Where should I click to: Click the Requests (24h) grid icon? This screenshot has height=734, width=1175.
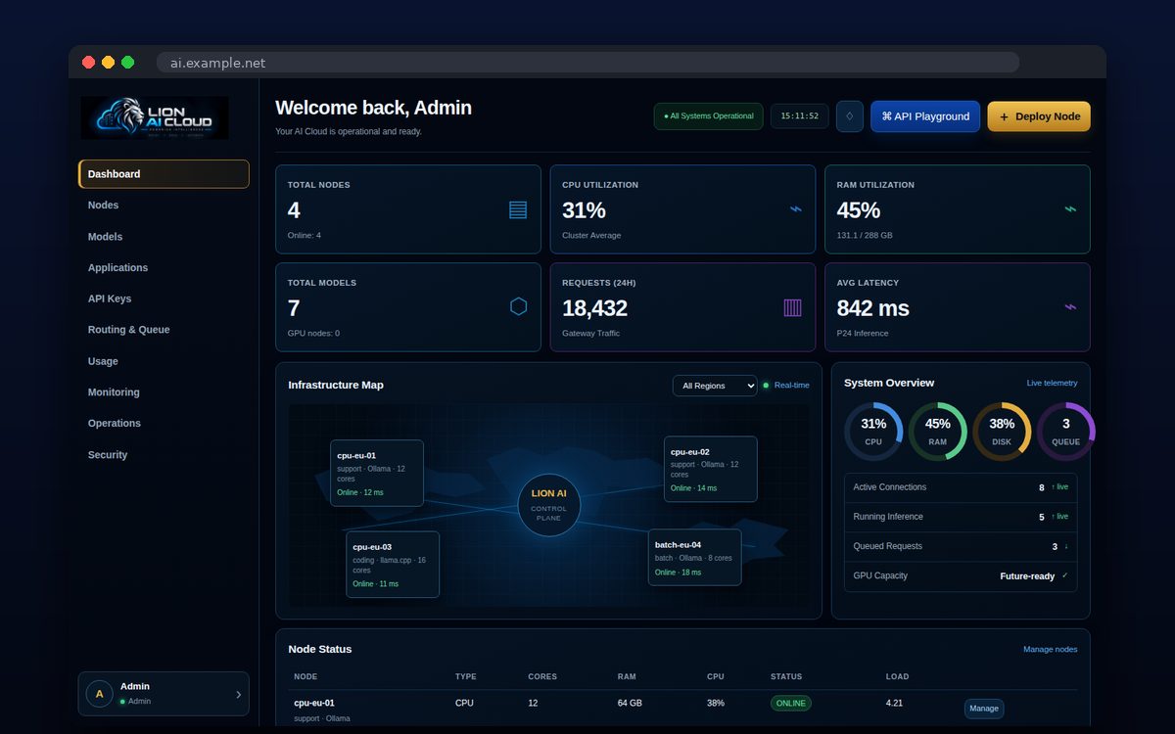coord(792,307)
